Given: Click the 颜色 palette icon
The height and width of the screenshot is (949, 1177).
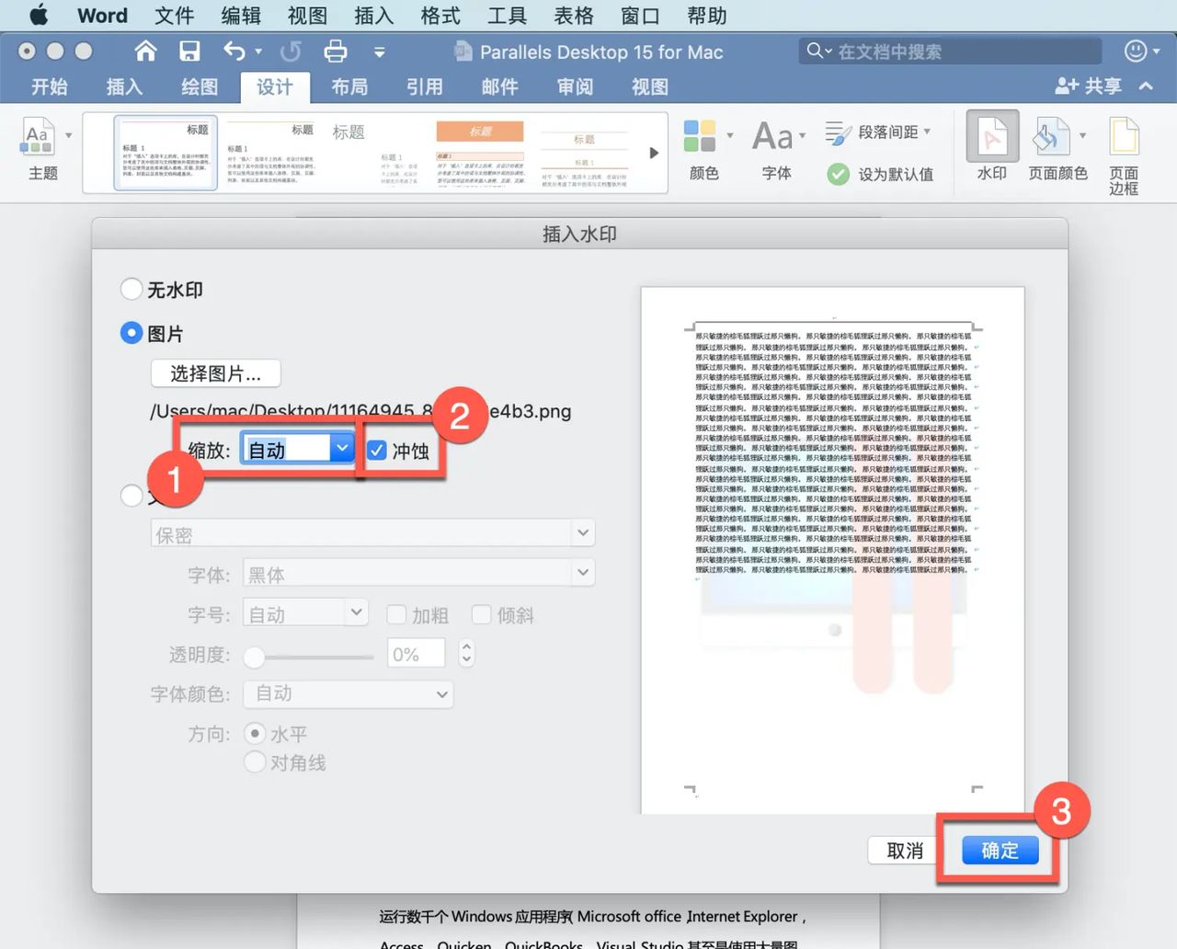Looking at the screenshot, I should [702, 133].
